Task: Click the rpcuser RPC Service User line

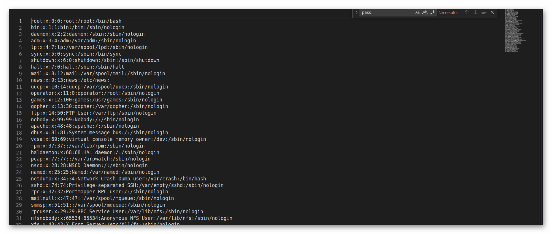Action: pos(117,212)
